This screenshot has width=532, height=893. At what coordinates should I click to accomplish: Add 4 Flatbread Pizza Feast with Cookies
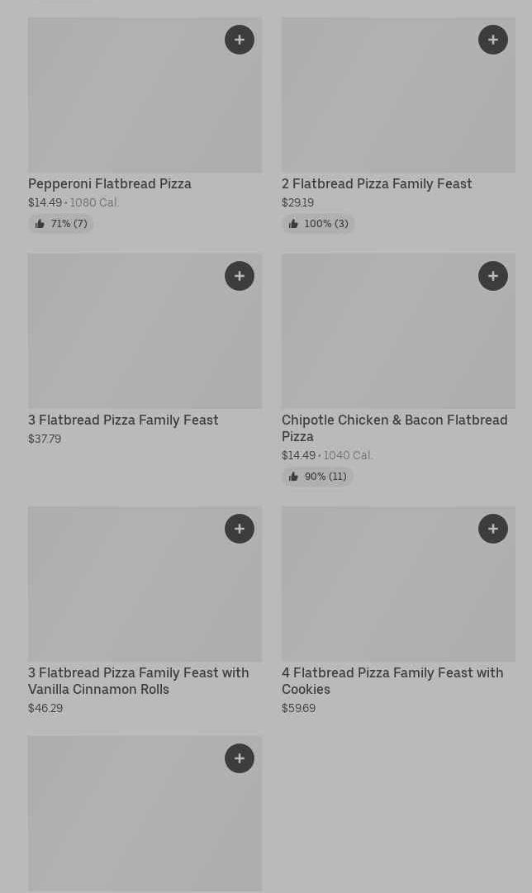click(x=493, y=529)
